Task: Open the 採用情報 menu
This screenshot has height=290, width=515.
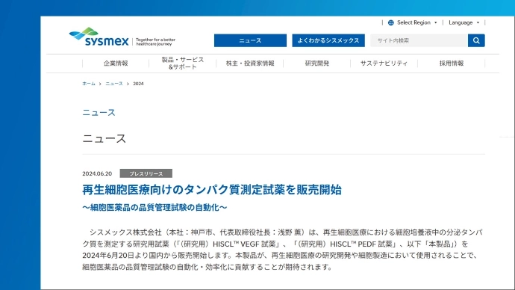Action: point(452,63)
